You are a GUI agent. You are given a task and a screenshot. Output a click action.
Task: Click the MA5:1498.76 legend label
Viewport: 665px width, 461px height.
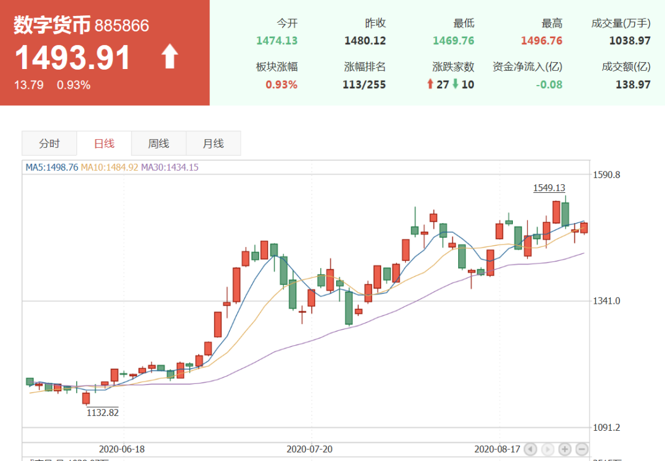(x=52, y=167)
